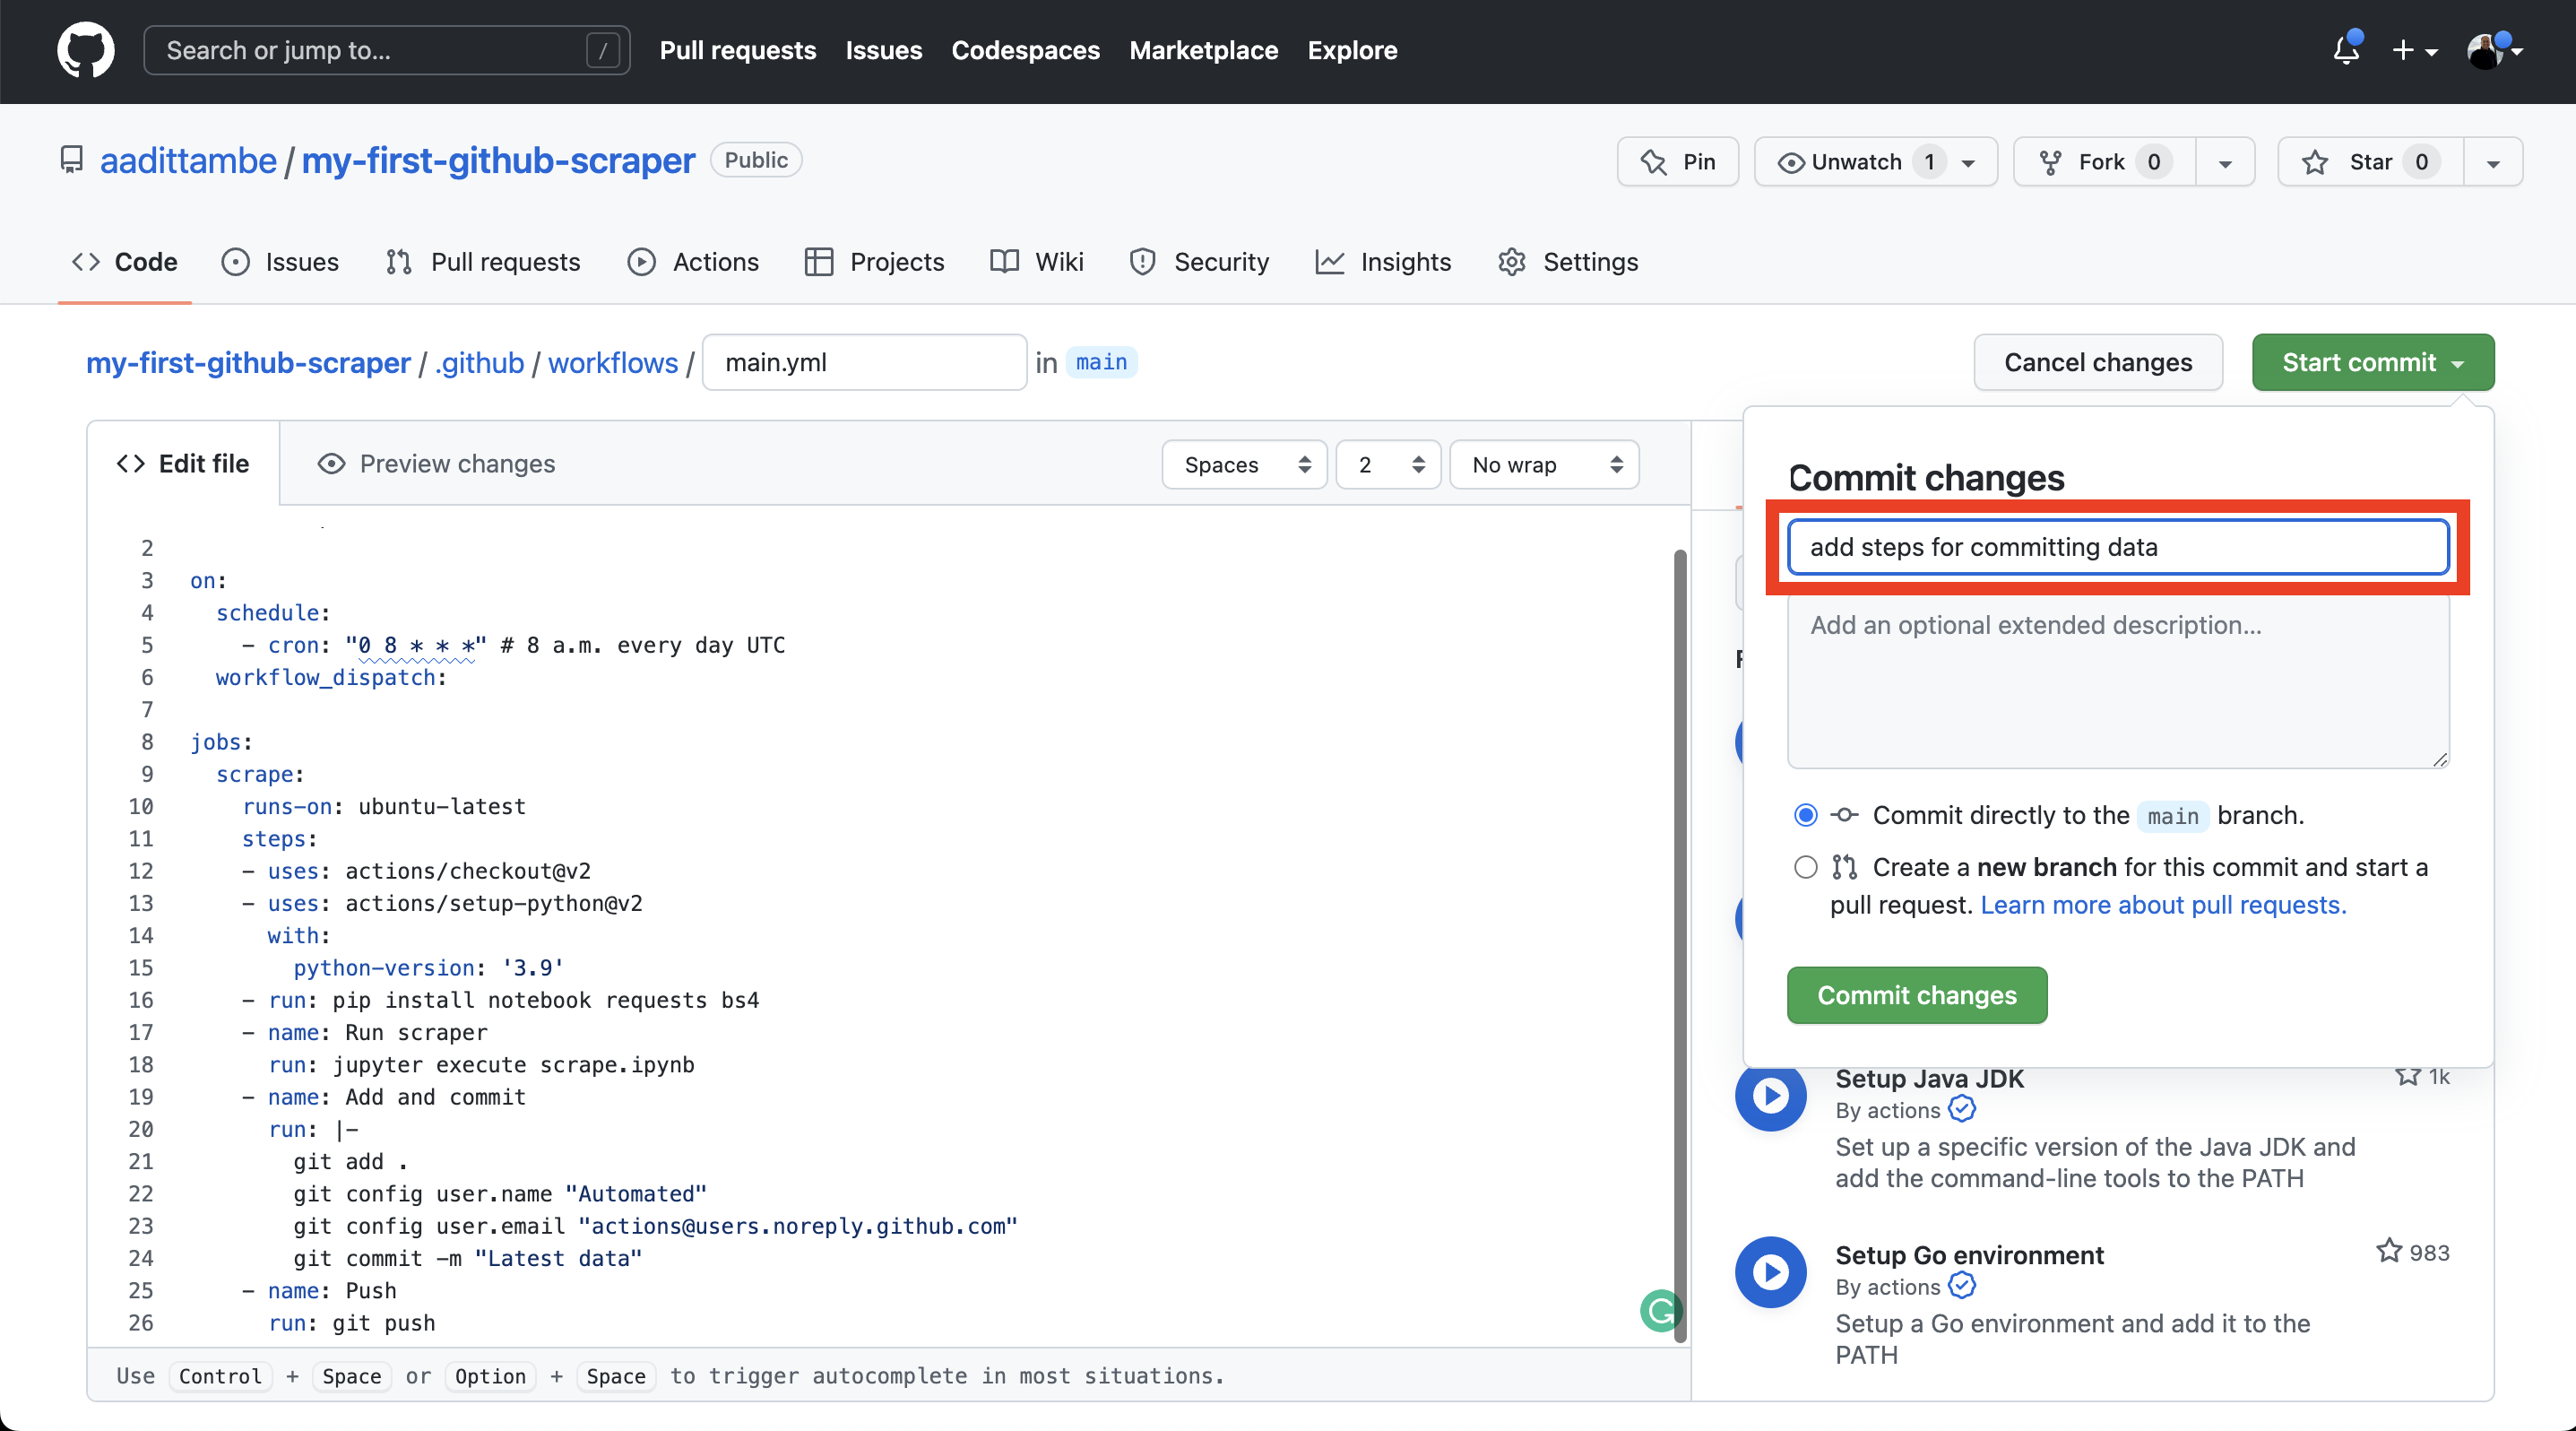Viewport: 2576px width, 1431px height.
Task: Open the Spaces indentation dropdown
Action: (1243, 464)
